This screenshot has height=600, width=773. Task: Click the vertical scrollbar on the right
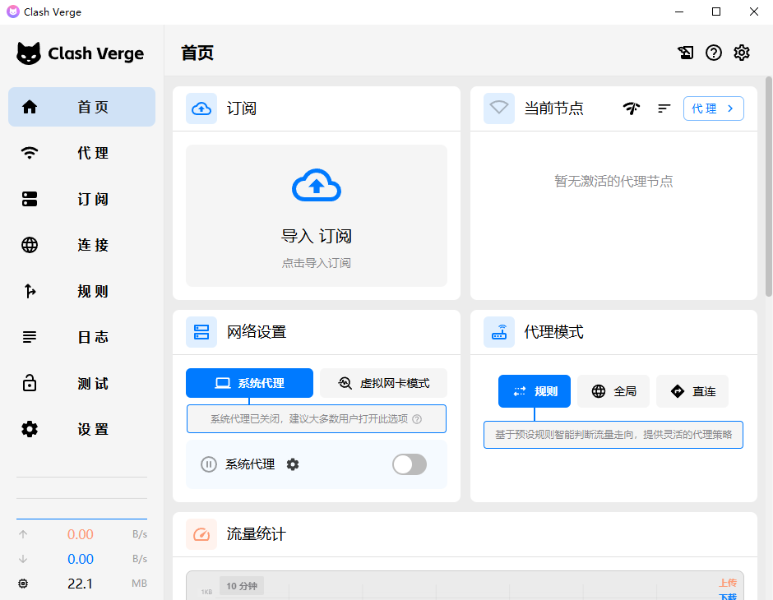click(x=769, y=186)
